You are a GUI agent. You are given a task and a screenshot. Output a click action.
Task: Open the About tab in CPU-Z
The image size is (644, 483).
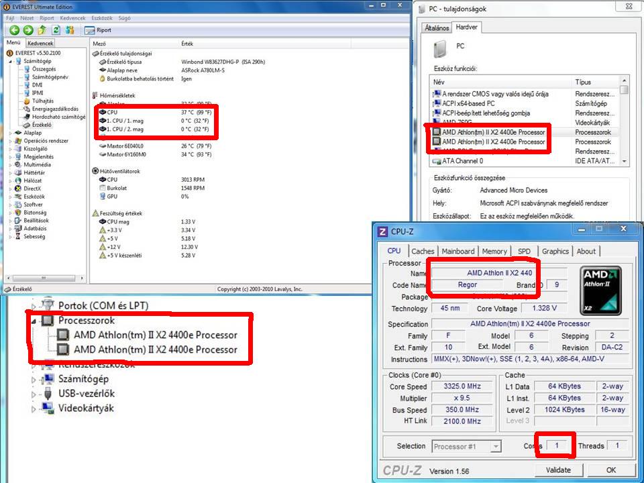[x=586, y=252]
